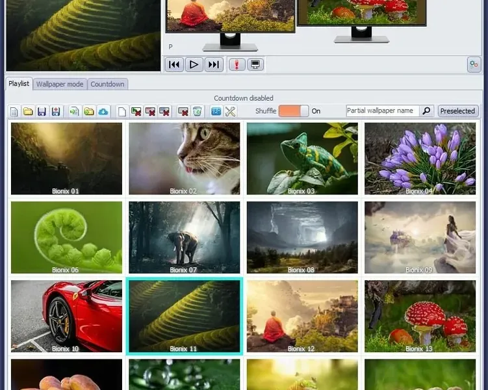Click the red-X icon beside the recycle bin
Image resolution: width=488 pixels, height=390 pixels.
pos(183,111)
